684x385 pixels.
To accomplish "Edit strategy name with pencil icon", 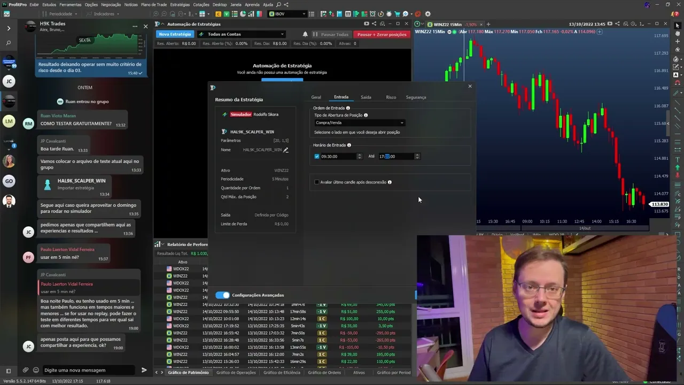I will (x=286, y=150).
